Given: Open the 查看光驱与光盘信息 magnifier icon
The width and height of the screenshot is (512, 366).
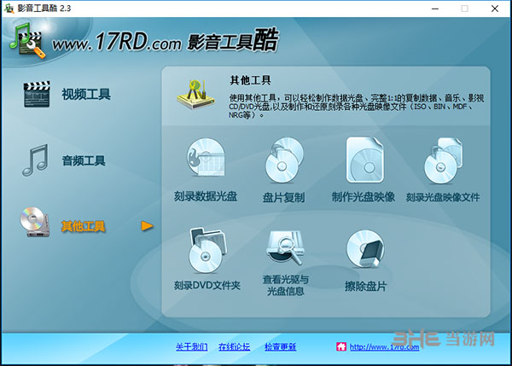Looking at the screenshot, I should [285, 247].
